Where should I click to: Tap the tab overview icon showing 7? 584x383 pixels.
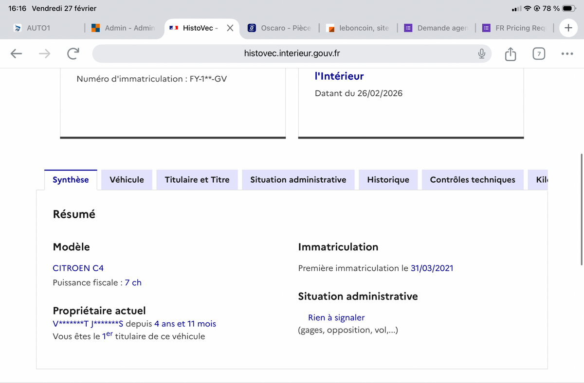(539, 53)
